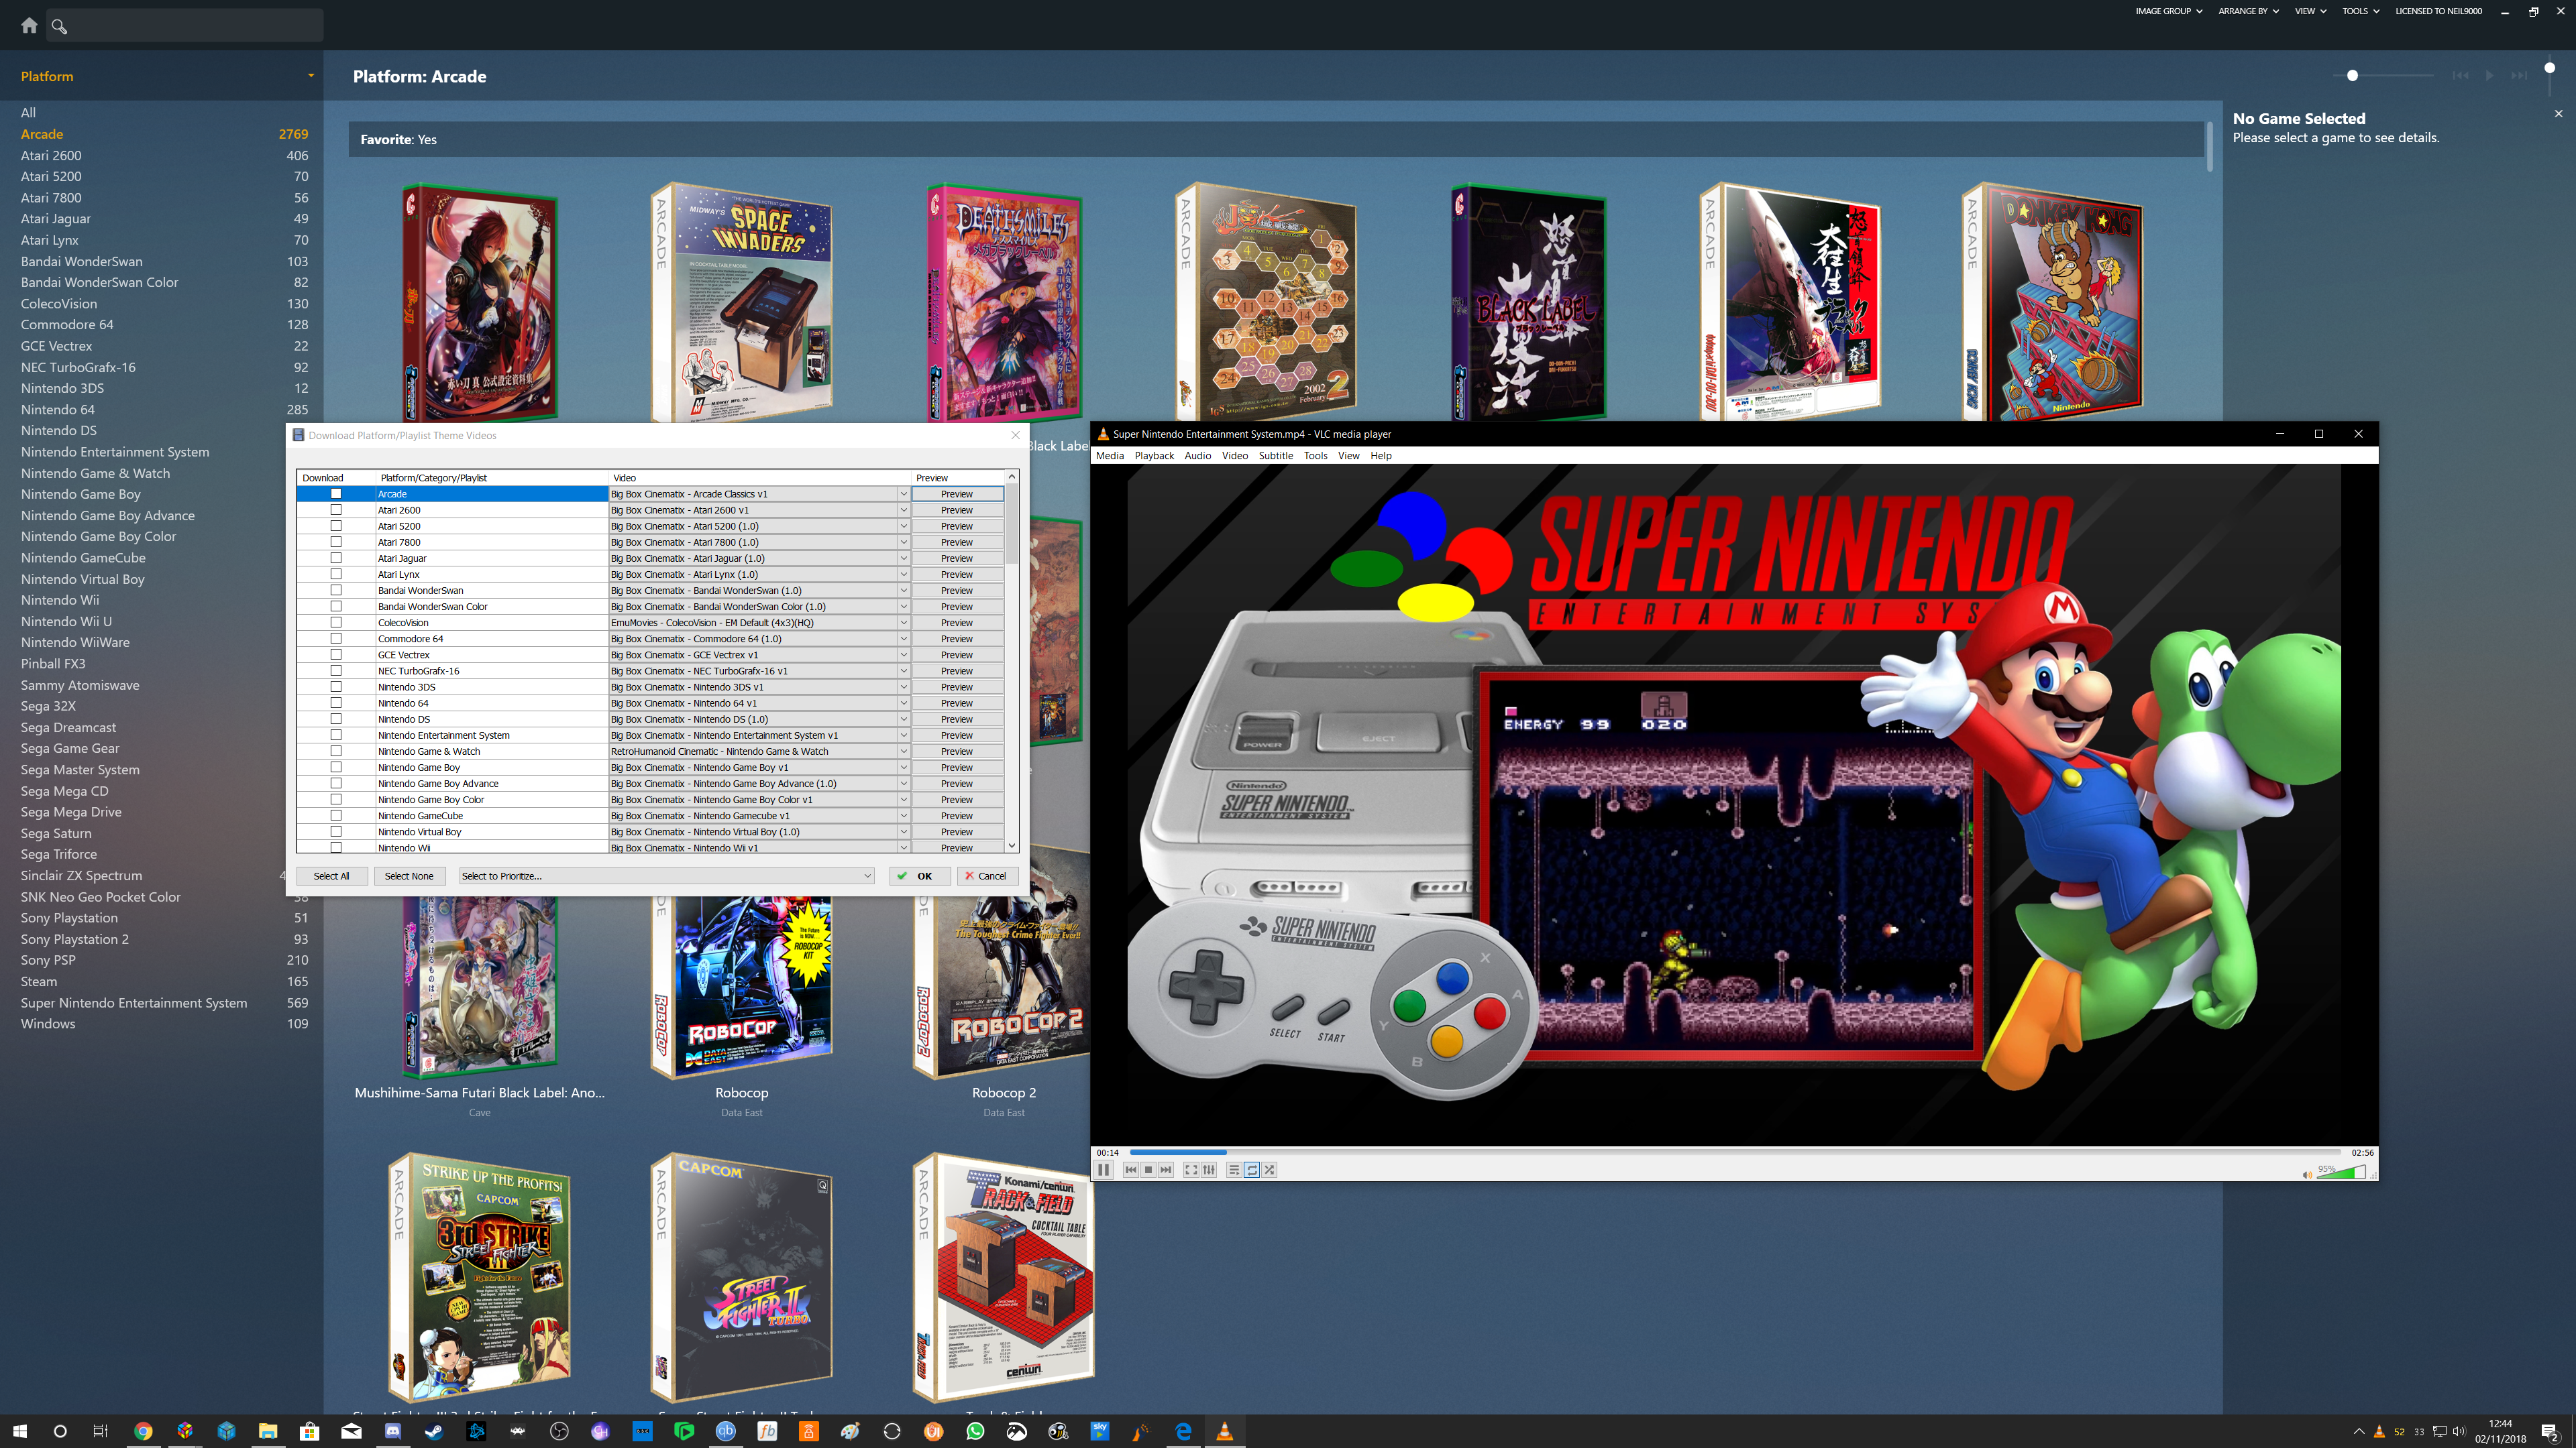This screenshot has width=2576, height=1448.
Task: Check the Download box for Arcade
Action: [x=336, y=493]
